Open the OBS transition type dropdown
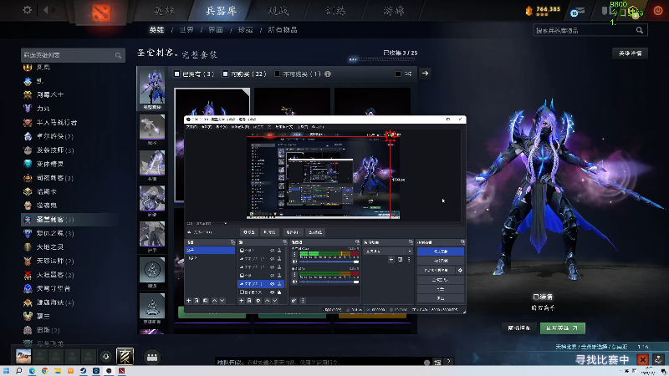 (388, 252)
